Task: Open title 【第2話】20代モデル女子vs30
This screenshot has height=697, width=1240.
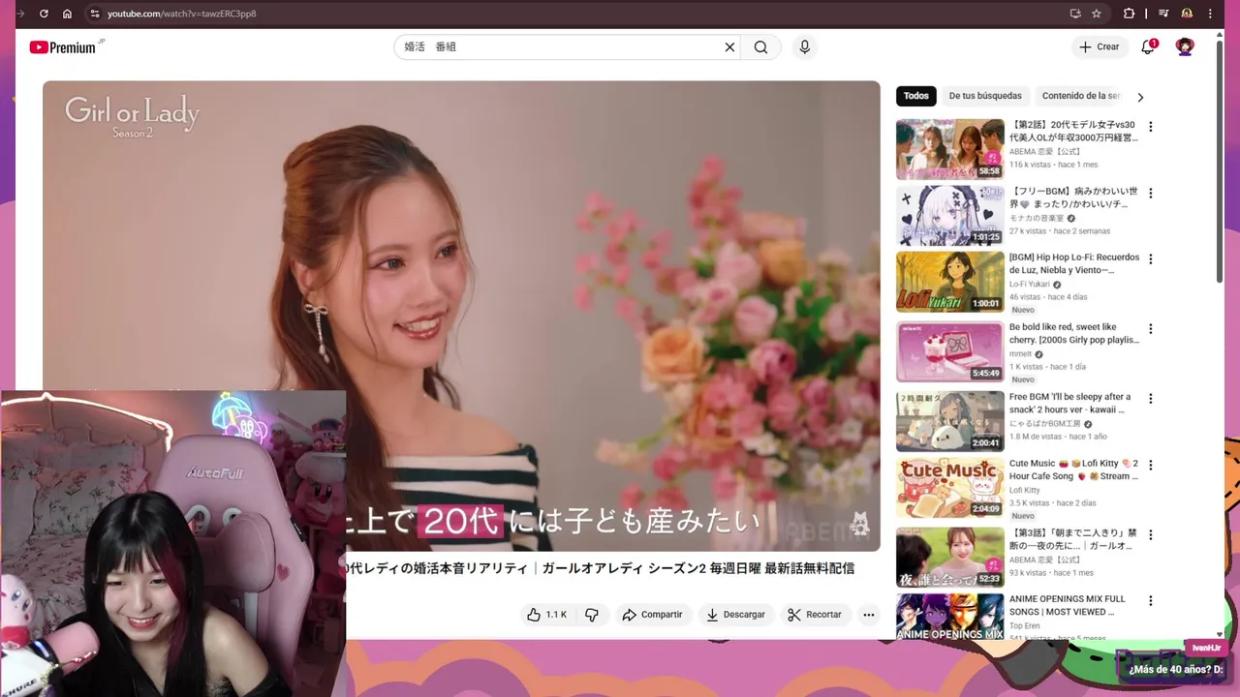Action: pyautogui.click(x=1073, y=132)
